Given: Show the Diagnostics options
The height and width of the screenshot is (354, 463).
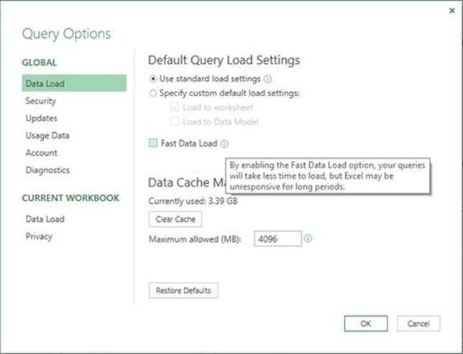Looking at the screenshot, I should tap(47, 170).
